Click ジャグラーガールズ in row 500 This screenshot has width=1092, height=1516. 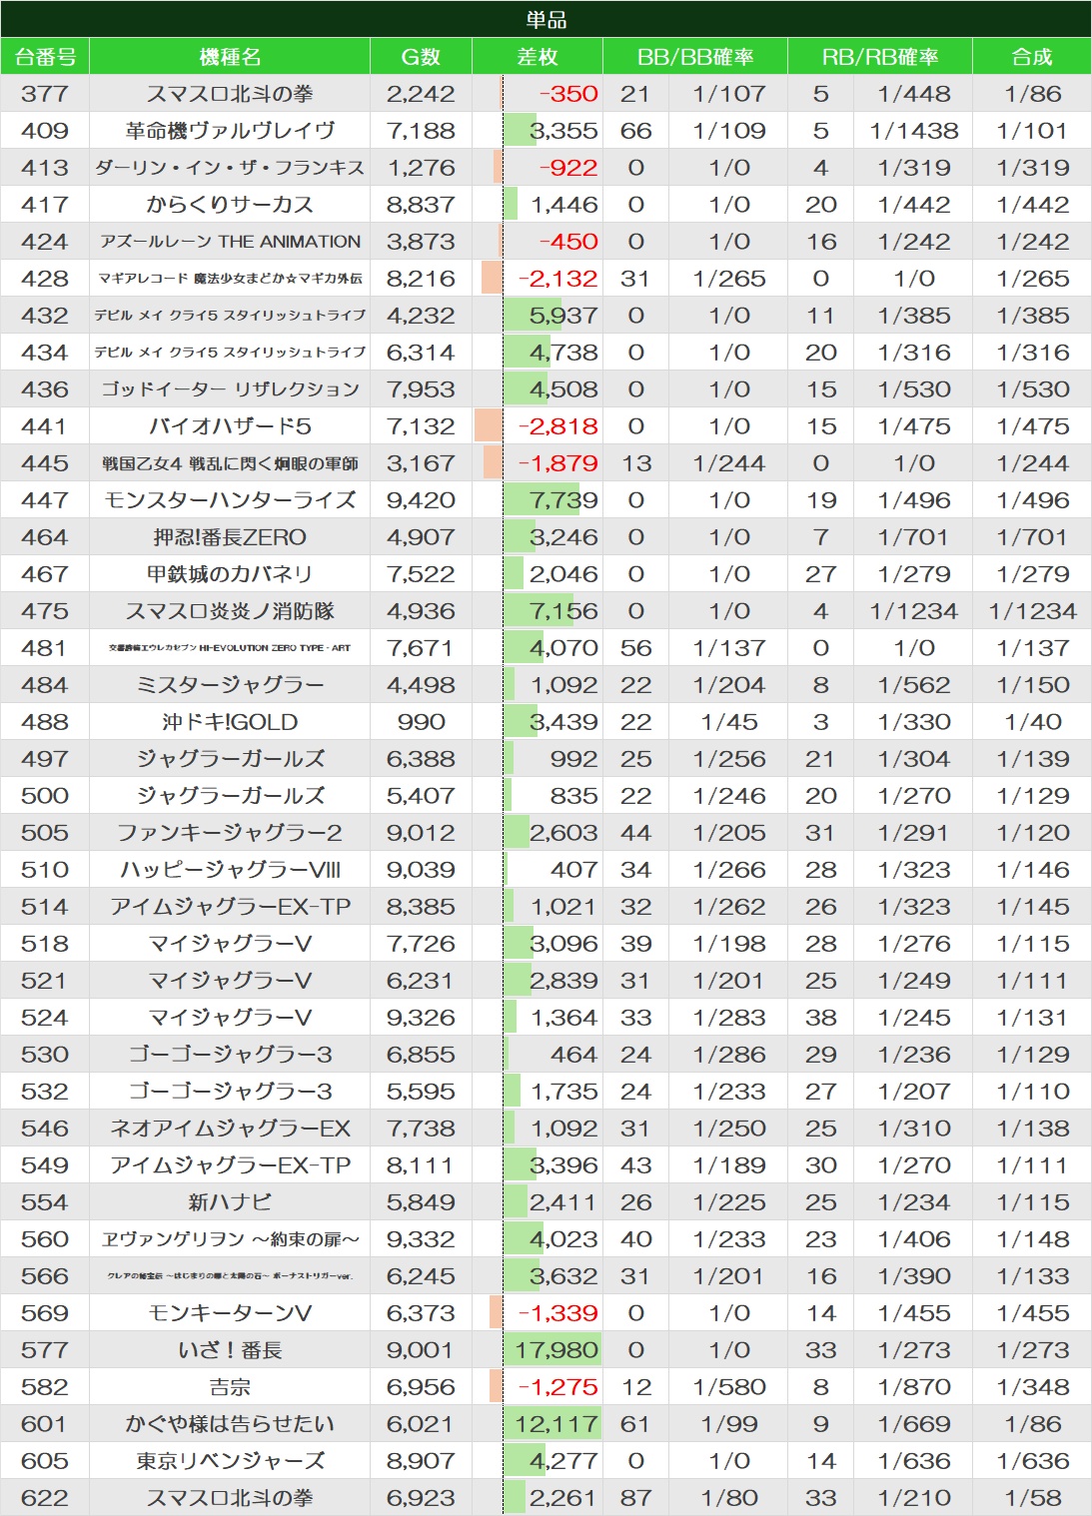(x=230, y=796)
